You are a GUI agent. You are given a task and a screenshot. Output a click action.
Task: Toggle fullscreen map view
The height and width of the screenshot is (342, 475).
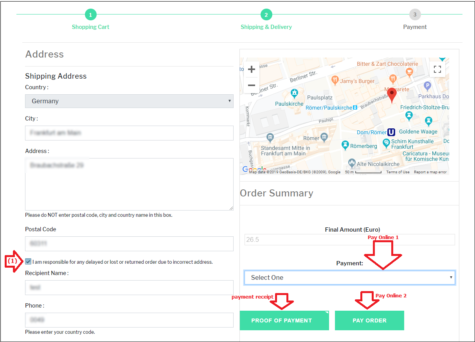click(x=437, y=70)
